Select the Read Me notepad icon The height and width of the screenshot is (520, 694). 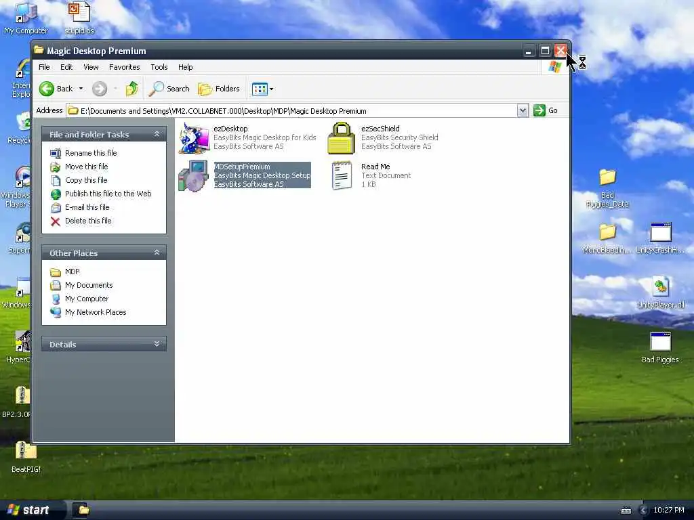[x=342, y=176]
